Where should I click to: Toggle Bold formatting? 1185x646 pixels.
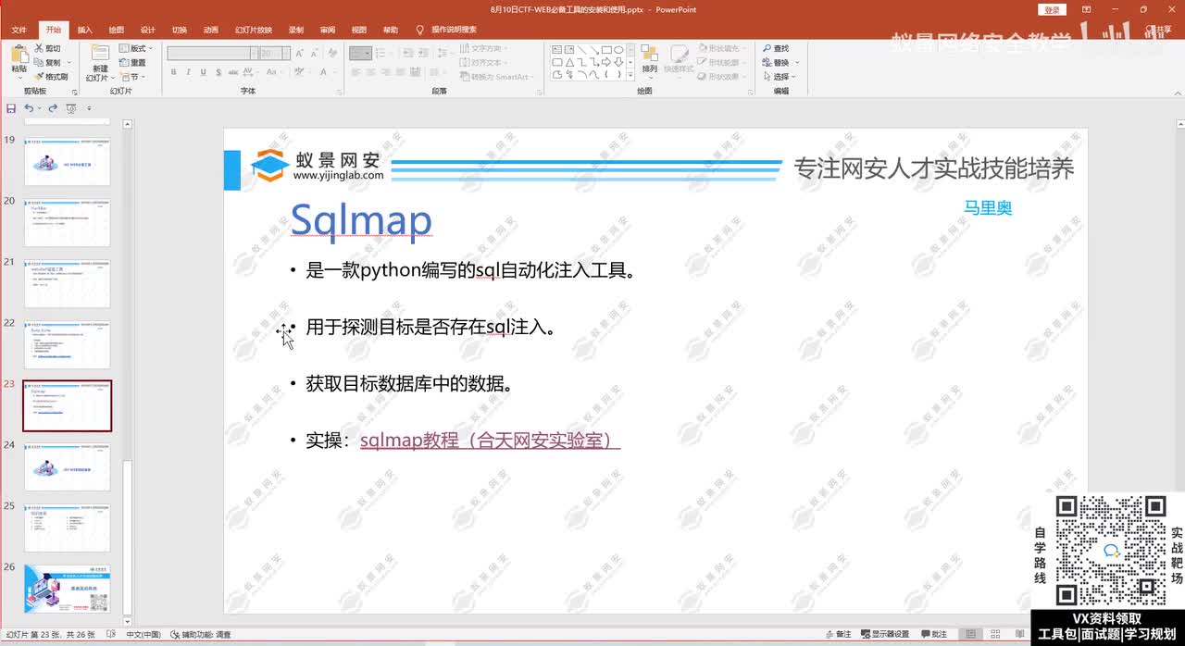coord(174,72)
